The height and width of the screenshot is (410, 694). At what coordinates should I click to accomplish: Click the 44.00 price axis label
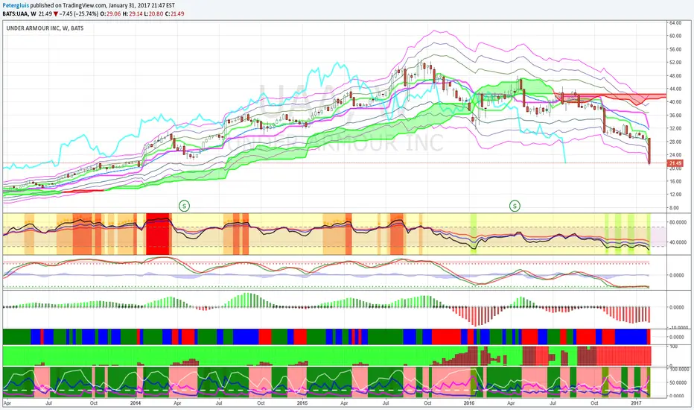click(675, 89)
